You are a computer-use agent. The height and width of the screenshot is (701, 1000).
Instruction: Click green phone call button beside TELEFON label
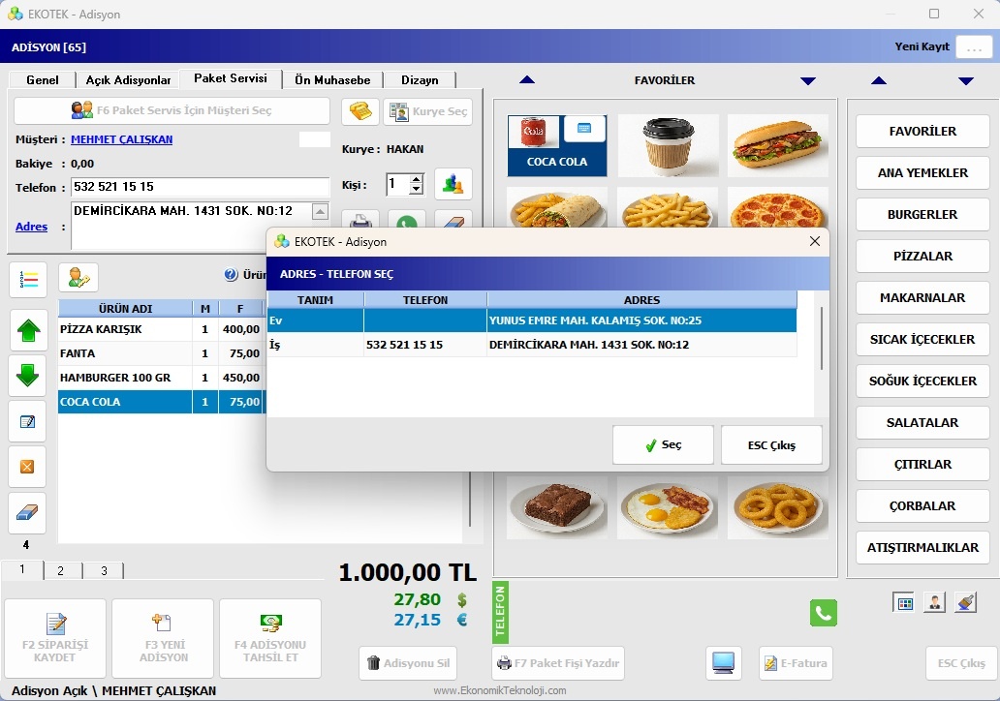[824, 613]
